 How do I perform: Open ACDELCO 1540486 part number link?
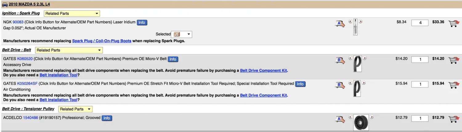[x=30, y=118]
